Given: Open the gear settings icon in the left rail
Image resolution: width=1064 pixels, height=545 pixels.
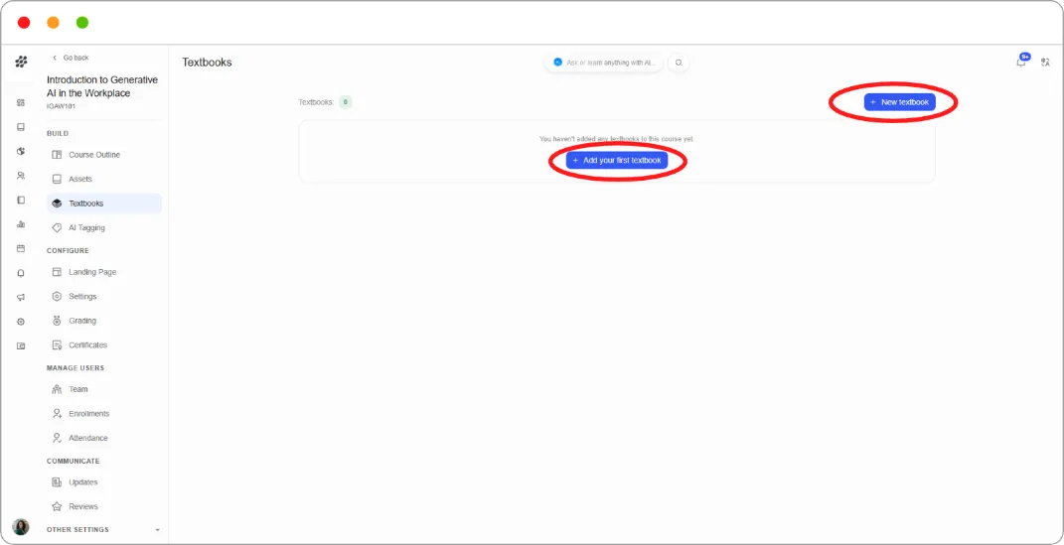Looking at the screenshot, I should [x=21, y=322].
